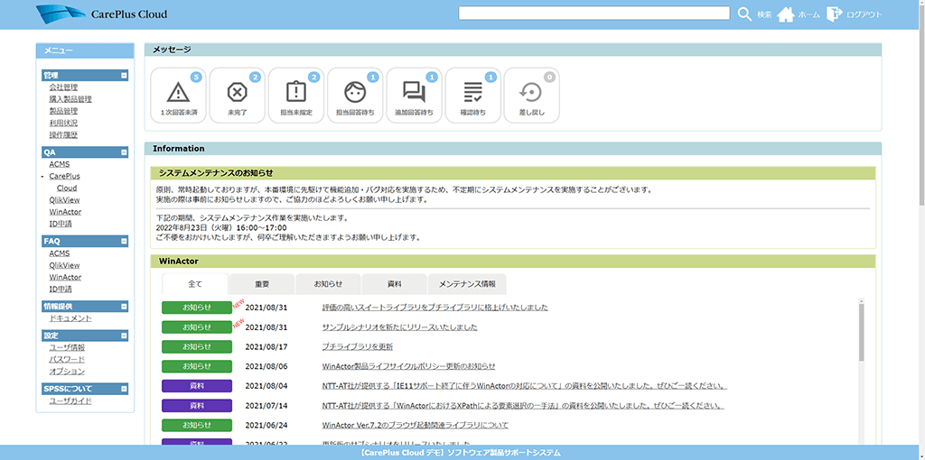The height and width of the screenshot is (460, 925).
Task: Collapse the FAQ menu section
Action: click(124, 241)
